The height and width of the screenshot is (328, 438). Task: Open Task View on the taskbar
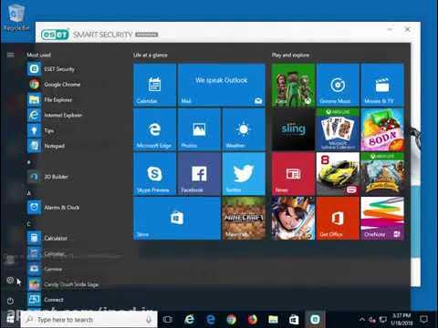[168, 320]
